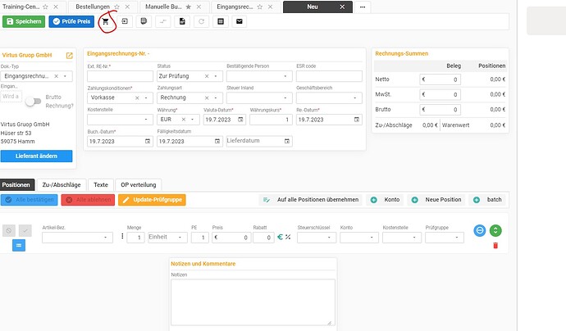Open the three-dot more tabs menu
Screen dimensions: 566x331
(x=363, y=7)
